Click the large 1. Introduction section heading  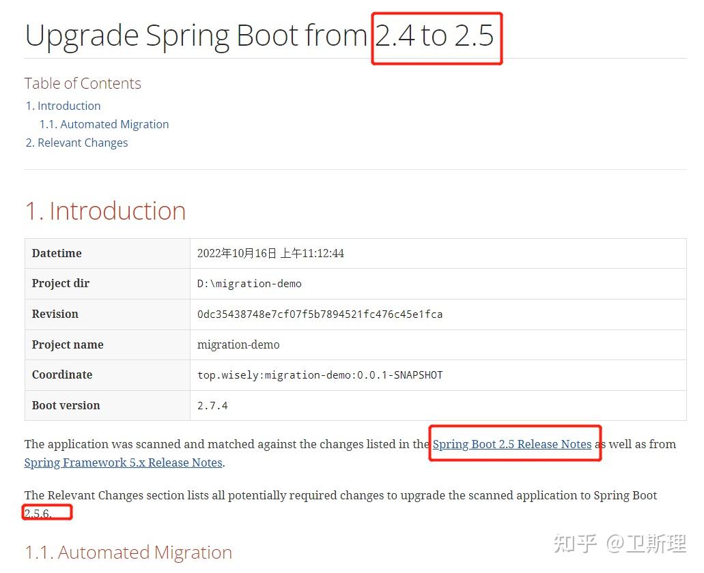[x=105, y=211]
